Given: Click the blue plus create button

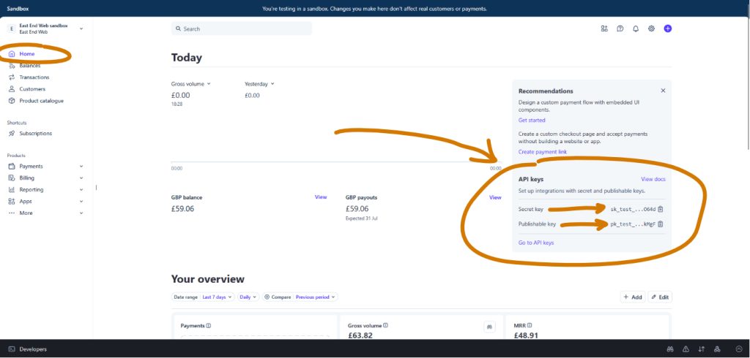Looking at the screenshot, I should click(668, 28).
